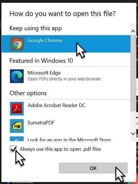Click the scrollbar down arrow

133,134
